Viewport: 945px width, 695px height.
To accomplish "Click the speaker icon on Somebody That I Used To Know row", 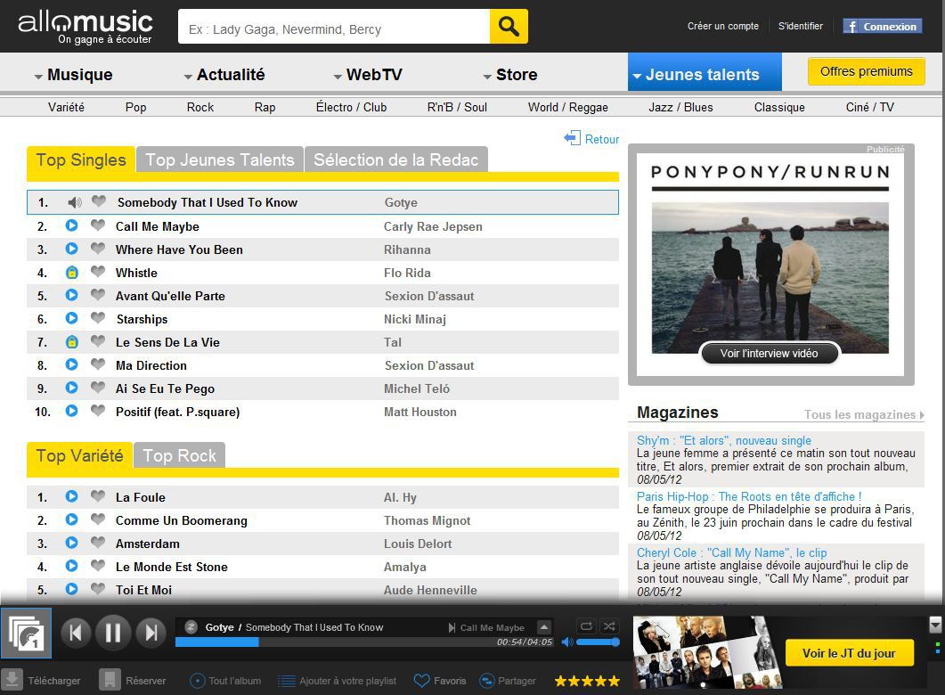I will click(x=75, y=202).
